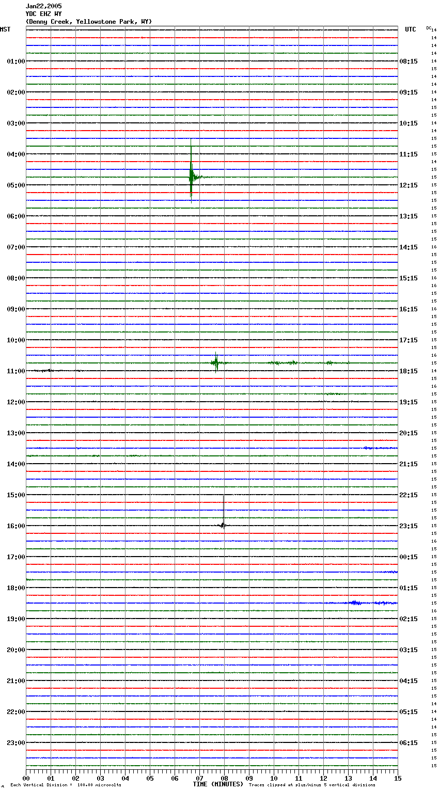This screenshot has width=439, height=792.
Task: Click the 23:15 UTC label
Action: (409, 526)
